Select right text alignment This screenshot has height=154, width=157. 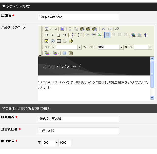click(x=120, y=35)
